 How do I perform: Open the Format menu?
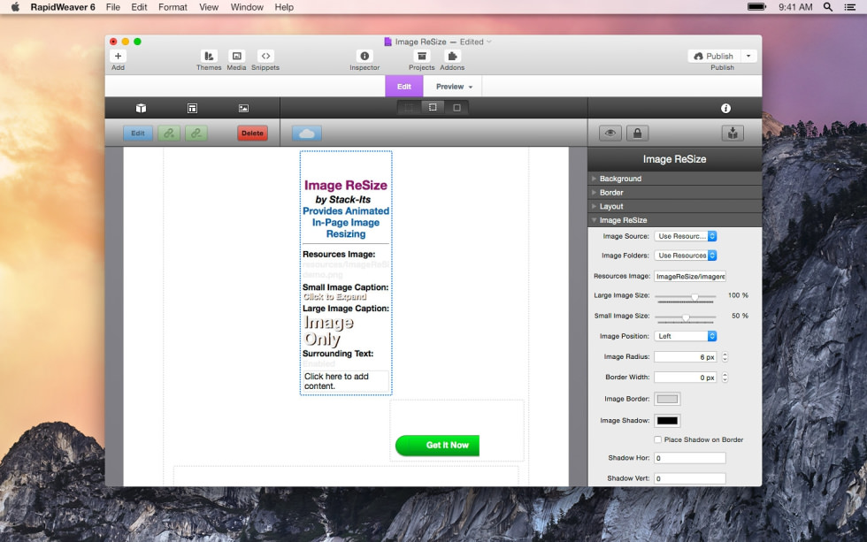173,7
